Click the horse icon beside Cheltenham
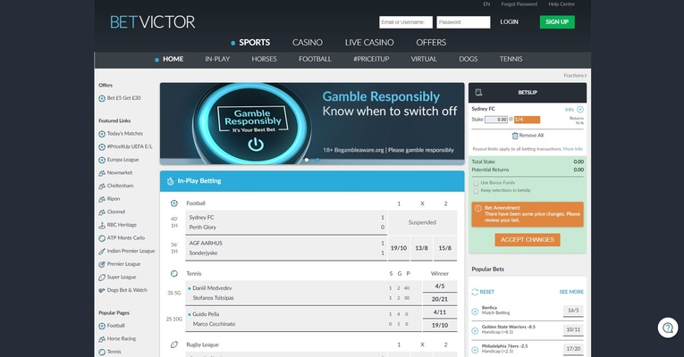Image resolution: width=684 pixels, height=357 pixels. click(102, 186)
